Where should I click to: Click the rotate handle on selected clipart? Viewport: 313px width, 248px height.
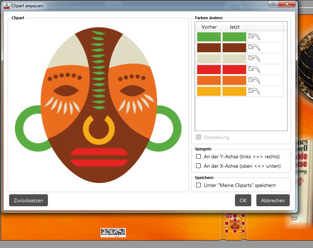(x=229, y=216)
